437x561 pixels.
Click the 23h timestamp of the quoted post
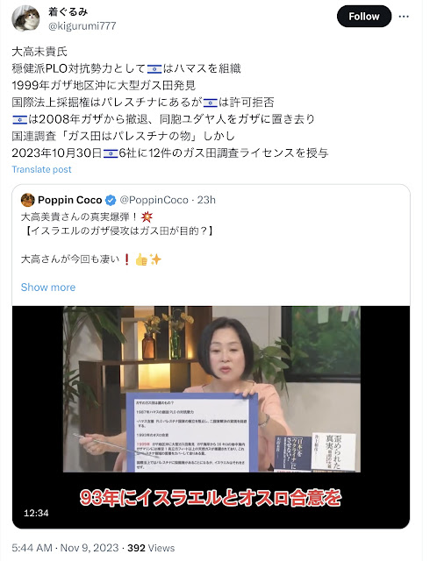point(206,200)
